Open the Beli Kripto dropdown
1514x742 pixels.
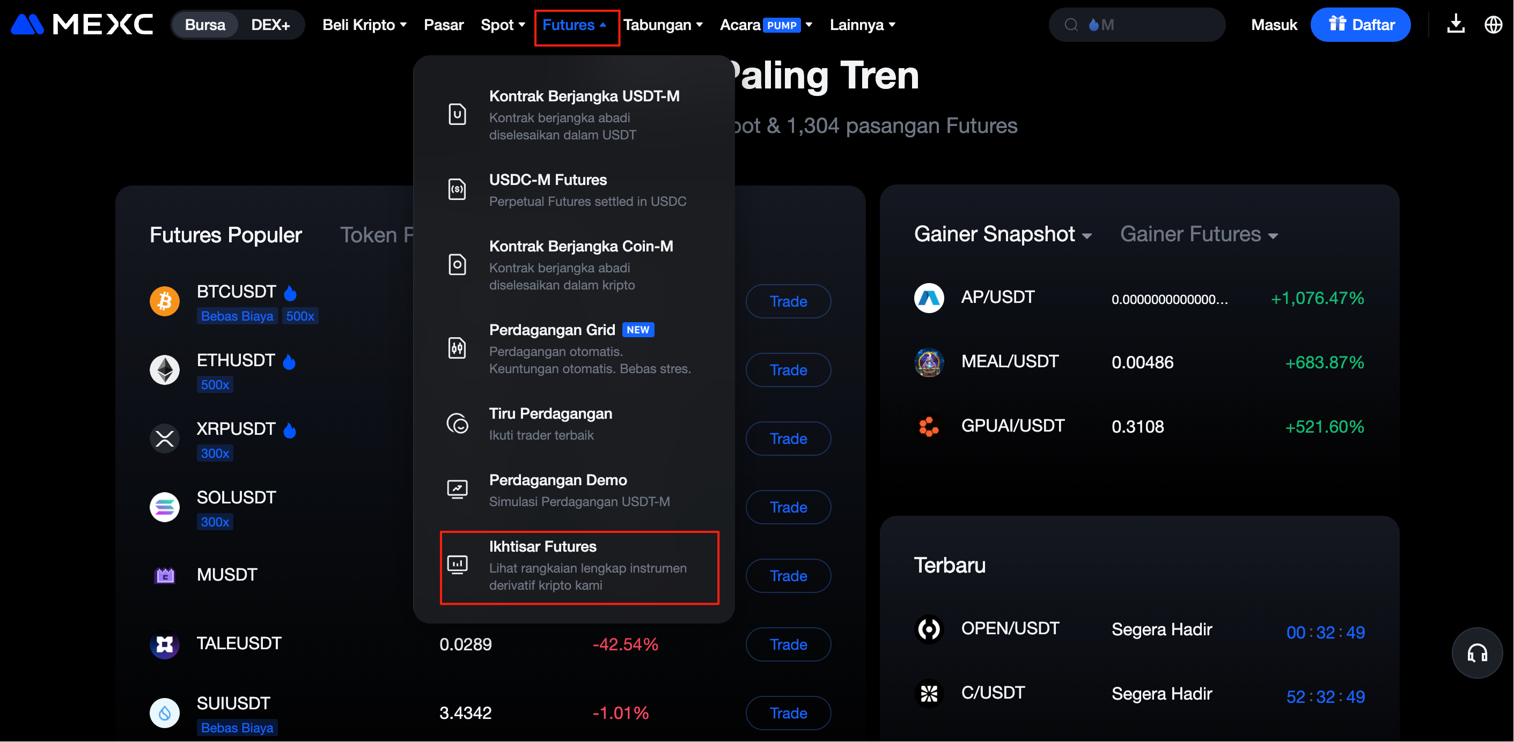364,25
